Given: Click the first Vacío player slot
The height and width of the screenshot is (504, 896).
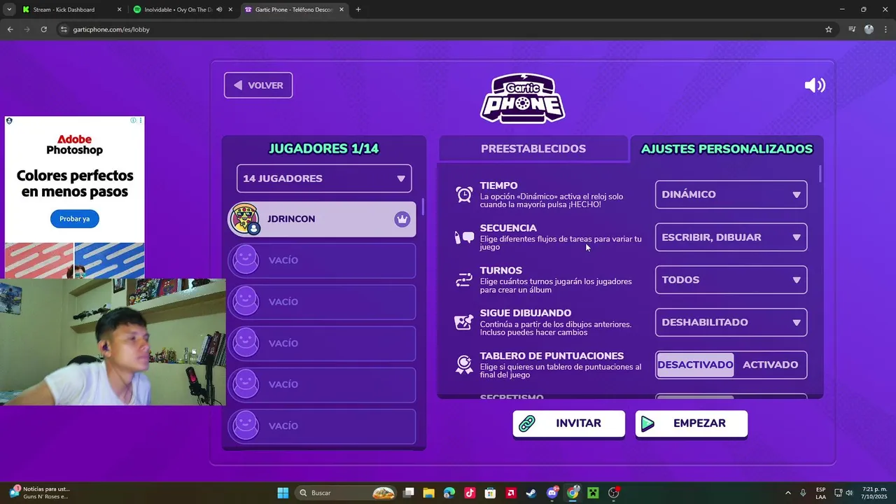Looking at the screenshot, I should click(322, 260).
